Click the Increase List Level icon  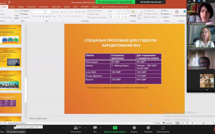point(80,12)
